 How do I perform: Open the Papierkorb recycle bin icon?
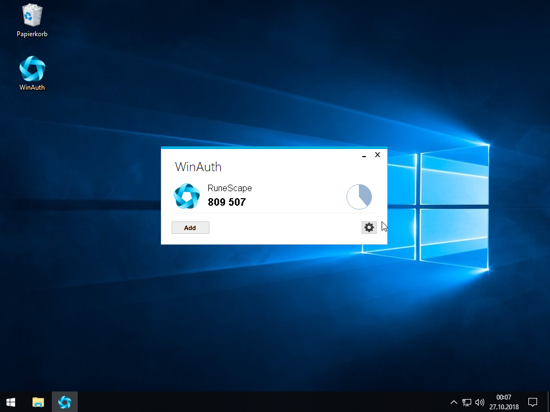pos(32,16)
